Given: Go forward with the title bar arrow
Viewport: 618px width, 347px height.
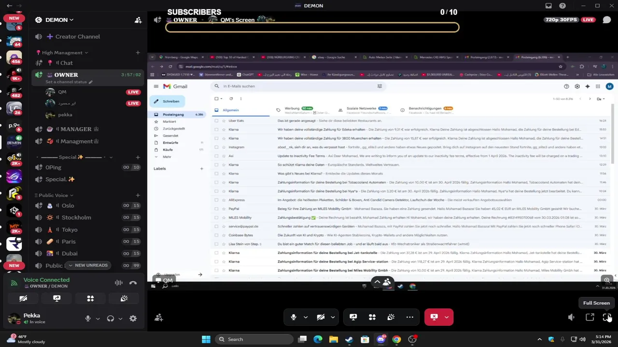Looking at the screenshot, I should pyautogui.click(x=19, y=6).
